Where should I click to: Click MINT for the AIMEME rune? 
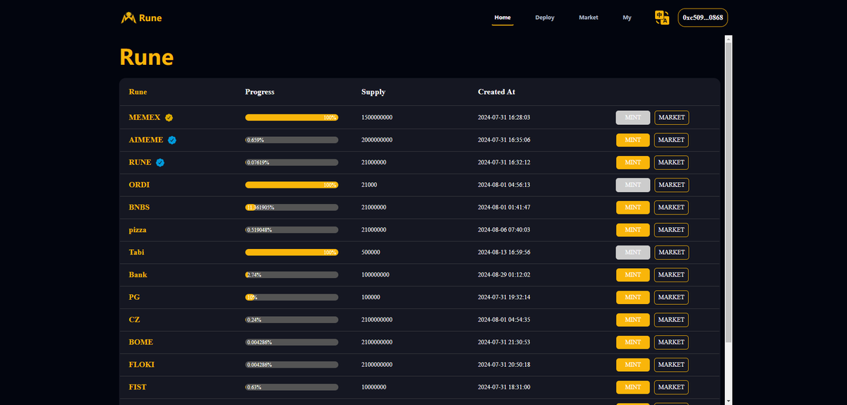pos(633,140)
